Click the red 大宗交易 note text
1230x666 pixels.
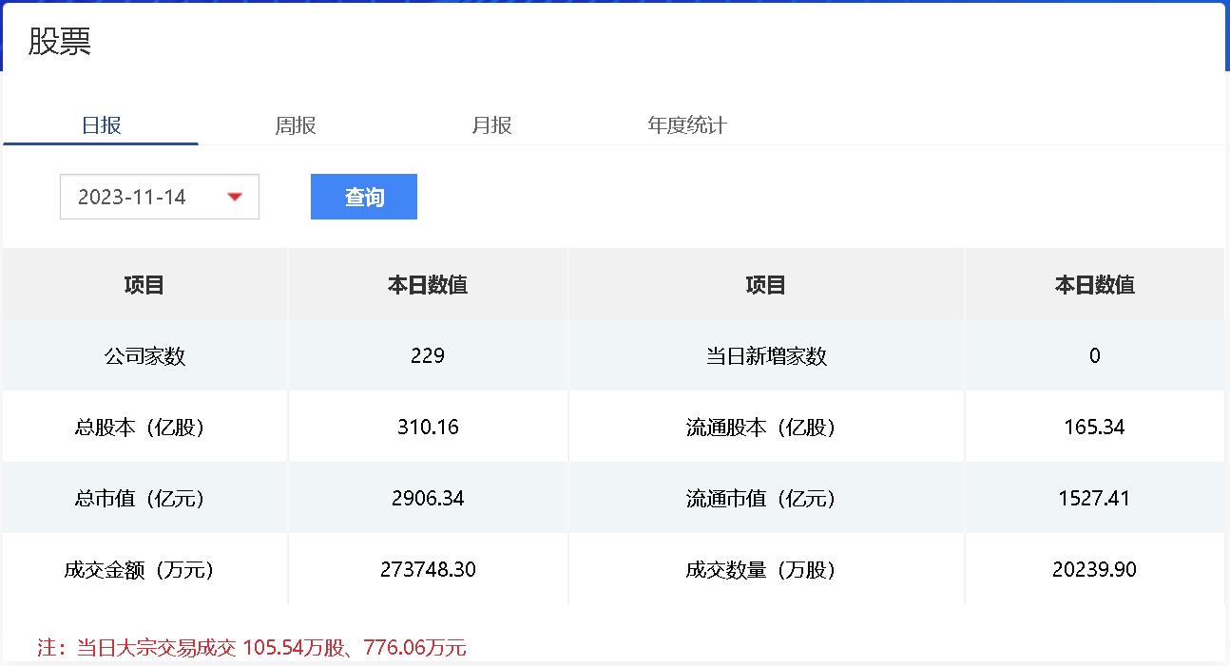[x=252, y=648]
